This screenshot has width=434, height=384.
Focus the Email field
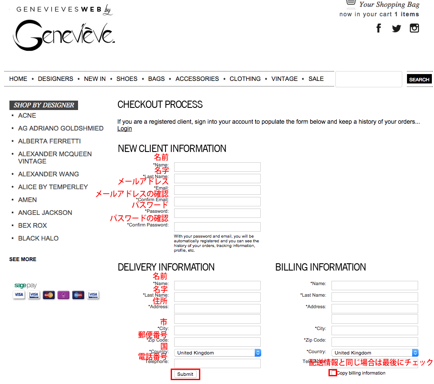pyautogui.click(x=217, y=190)
